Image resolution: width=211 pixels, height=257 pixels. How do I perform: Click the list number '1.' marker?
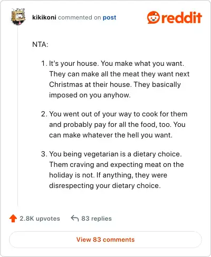[44, 63]
